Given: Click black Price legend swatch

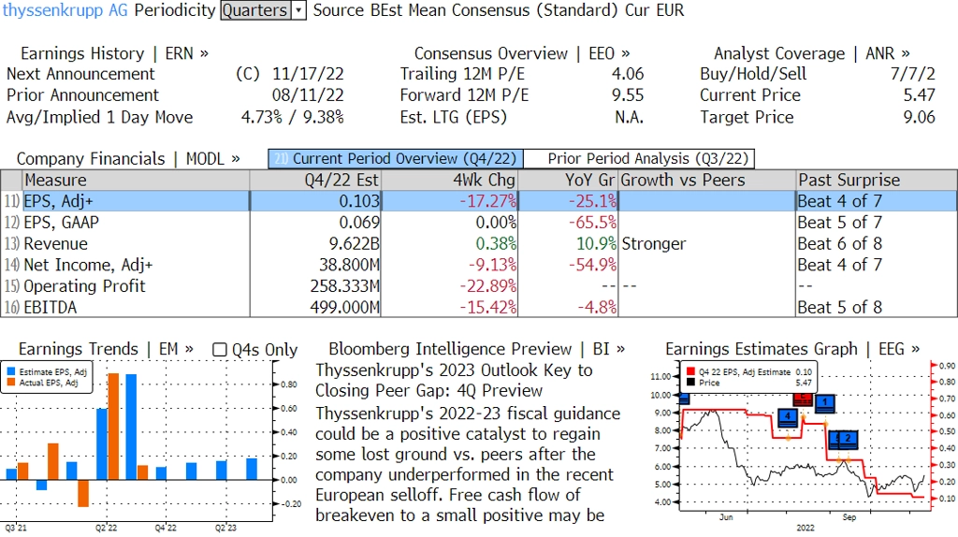Looking at the screenshot, I should tap(691, 383).
